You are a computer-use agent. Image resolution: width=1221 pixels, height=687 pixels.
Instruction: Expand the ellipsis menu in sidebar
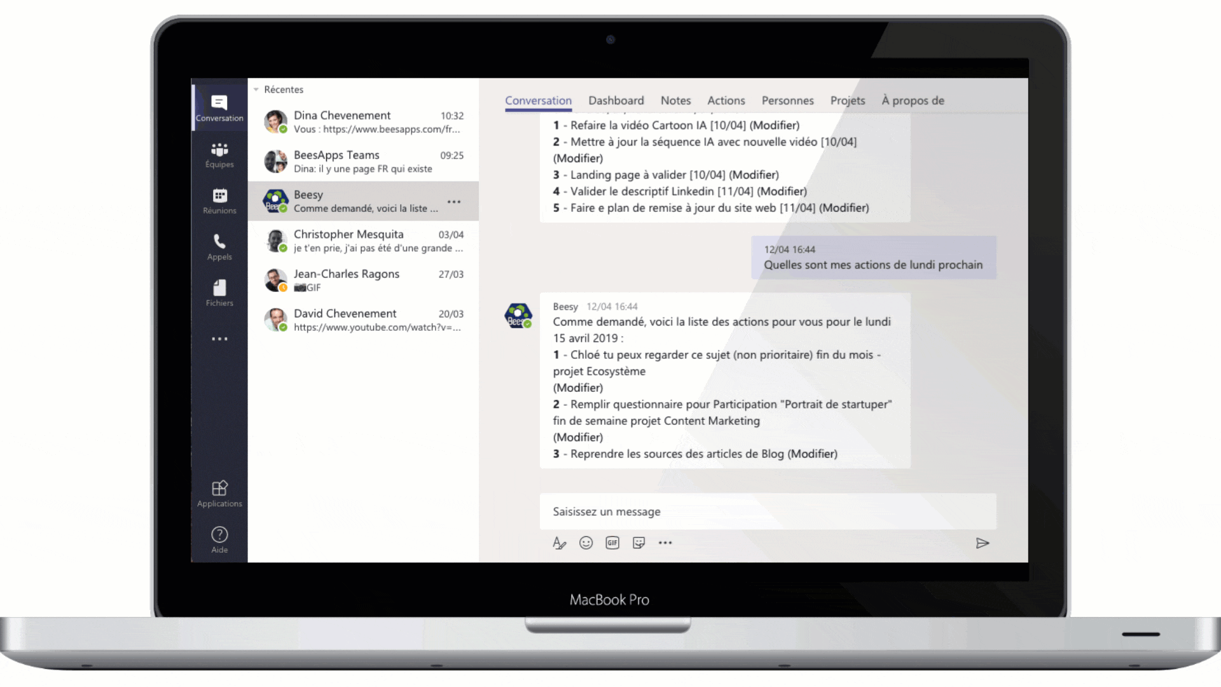[219, 339]
